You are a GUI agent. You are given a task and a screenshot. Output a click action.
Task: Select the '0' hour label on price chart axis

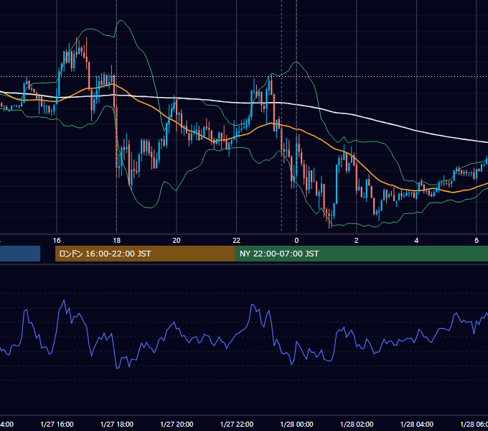click(x=296, y=241)
